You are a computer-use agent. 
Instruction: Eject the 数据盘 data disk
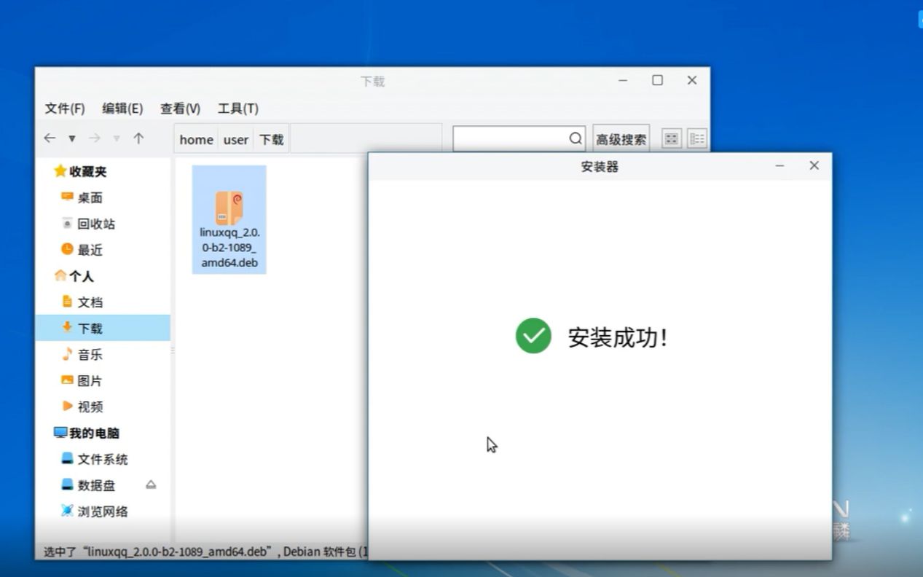[x=150, y=485]
